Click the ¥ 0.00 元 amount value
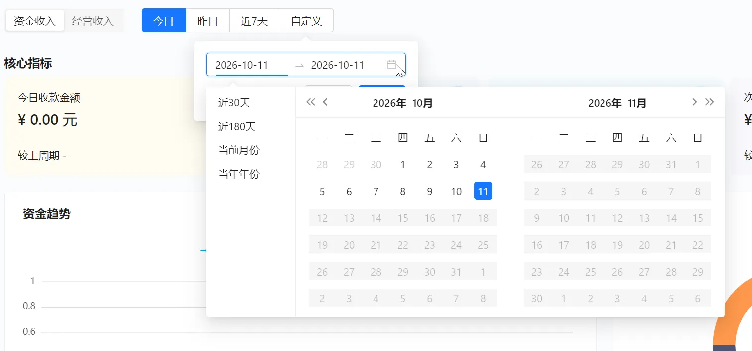This screenshot has height=351, width=752. pos(48,120)
